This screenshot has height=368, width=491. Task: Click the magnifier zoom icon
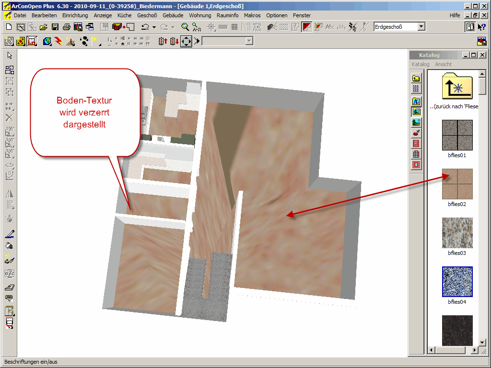185,27
